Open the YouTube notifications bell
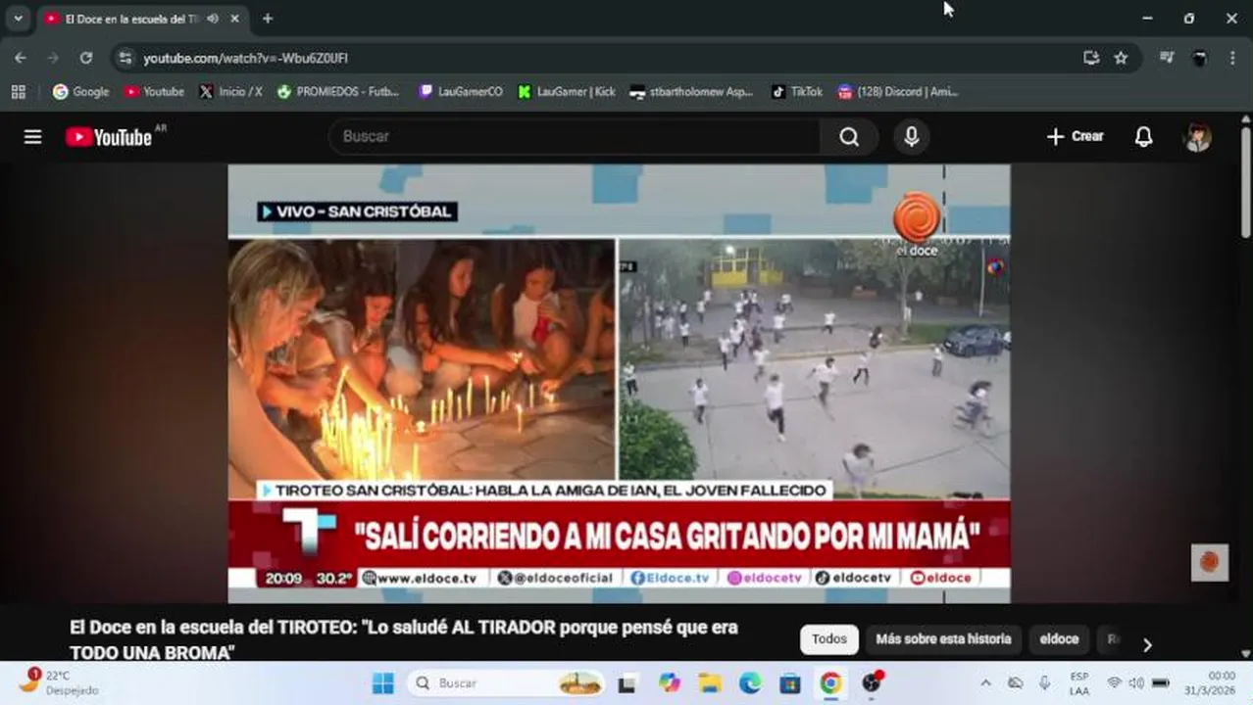Viewport: 1253px width, 705px height. click(1143, 137)
